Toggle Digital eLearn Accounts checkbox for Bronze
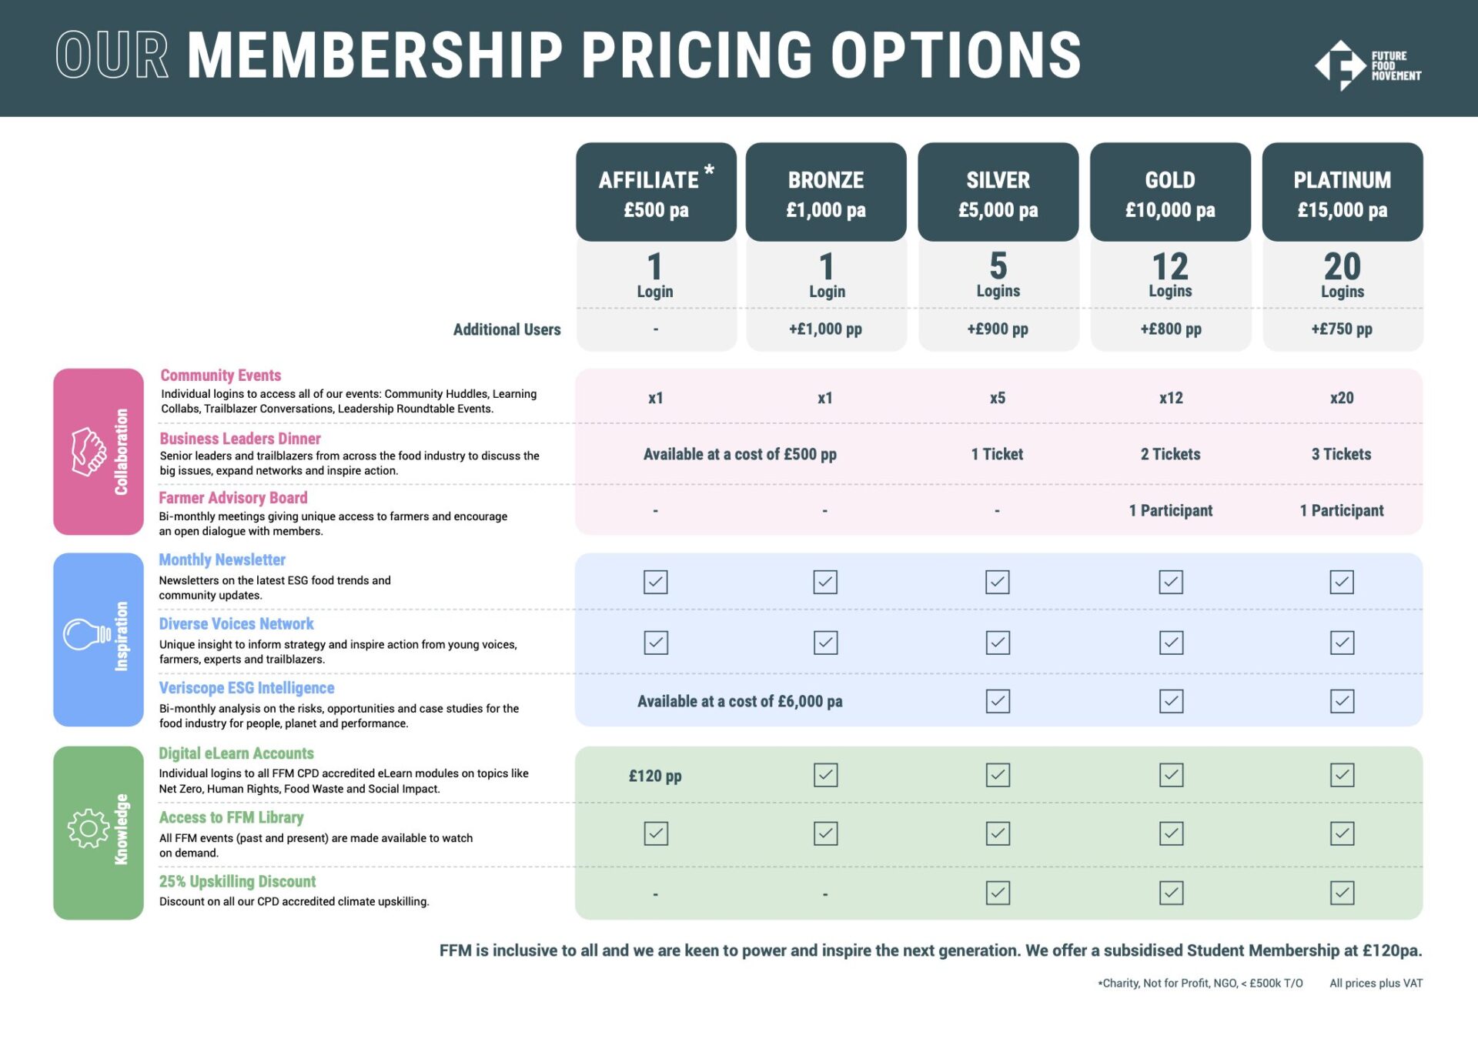 point(825,775)
